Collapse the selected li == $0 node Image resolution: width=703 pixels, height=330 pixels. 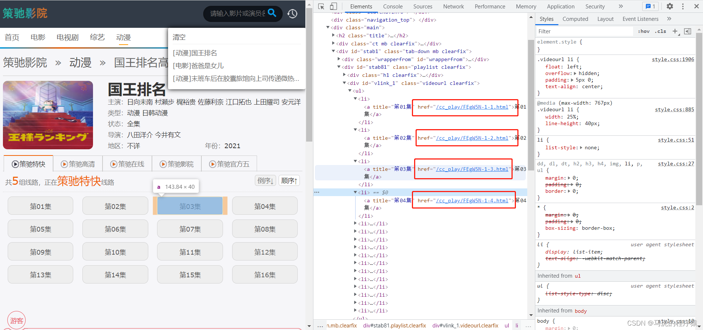click(355, 192)
